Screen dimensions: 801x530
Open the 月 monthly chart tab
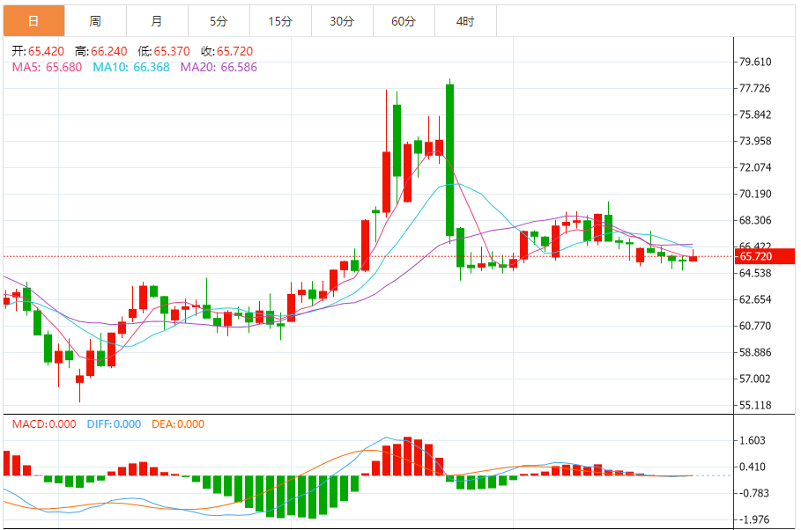coord(157,21)
